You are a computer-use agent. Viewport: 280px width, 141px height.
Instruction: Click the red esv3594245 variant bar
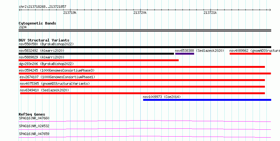145,73
